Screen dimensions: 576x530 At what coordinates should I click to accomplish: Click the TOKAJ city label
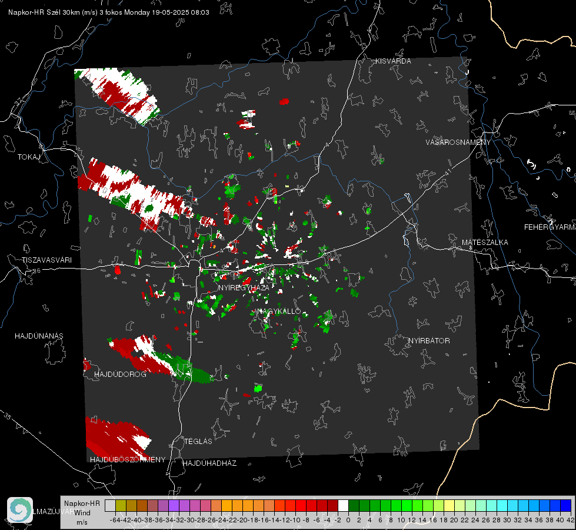point(29,157)
